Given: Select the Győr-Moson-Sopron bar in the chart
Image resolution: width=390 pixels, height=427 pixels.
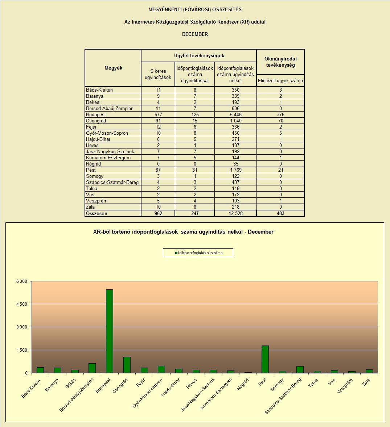Looking at the screenshot, I should pos(161,369).
